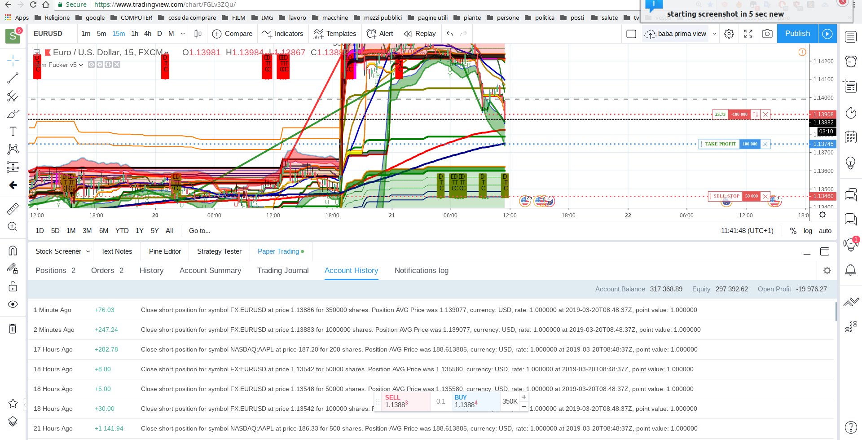
Task: Open the Text Notes tab
Action: (116, 251)
